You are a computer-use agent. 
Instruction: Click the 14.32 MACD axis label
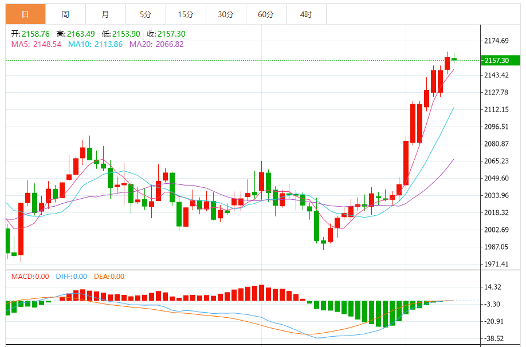pos(492,287)
